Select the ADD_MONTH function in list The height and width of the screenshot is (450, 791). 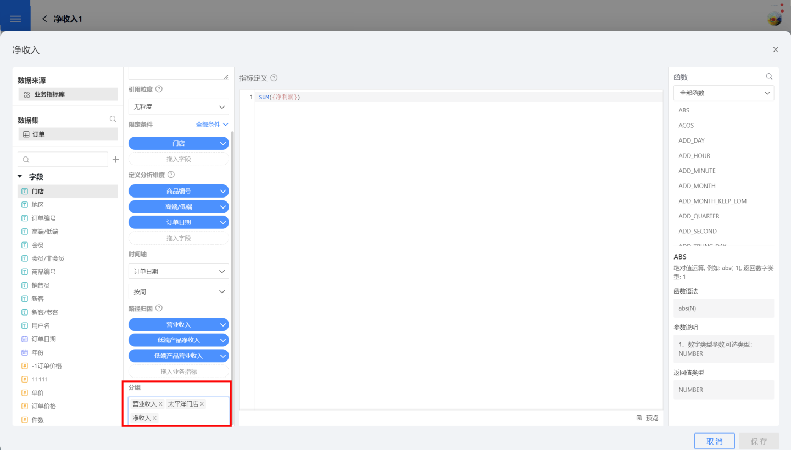[x=697, y=186]
